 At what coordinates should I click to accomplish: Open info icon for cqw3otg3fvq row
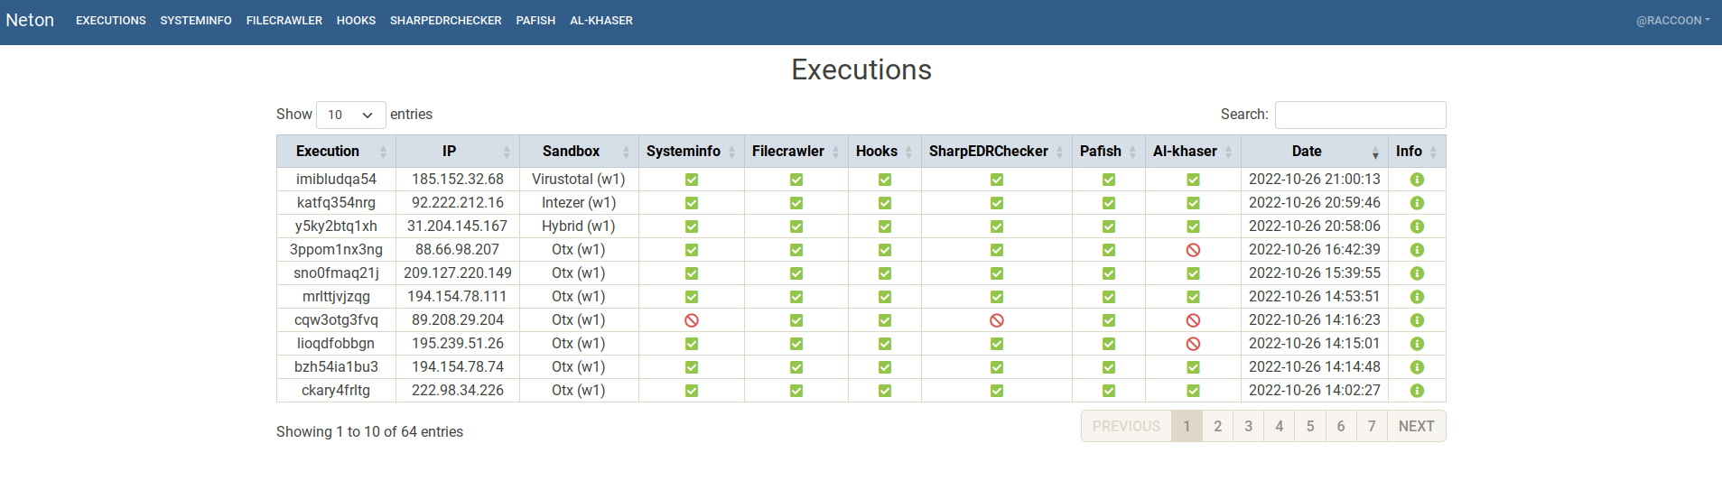[1417, 320]
